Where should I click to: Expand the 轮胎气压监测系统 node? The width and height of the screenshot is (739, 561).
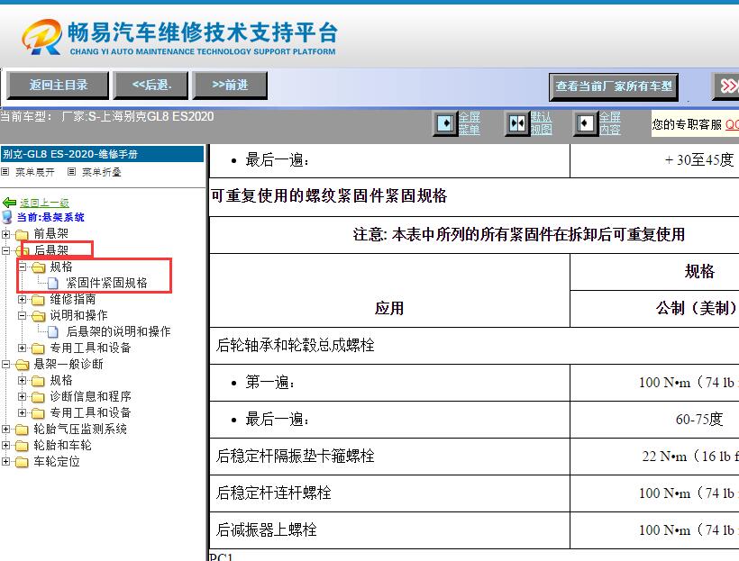pyautogui.click(x=5, y=430)
